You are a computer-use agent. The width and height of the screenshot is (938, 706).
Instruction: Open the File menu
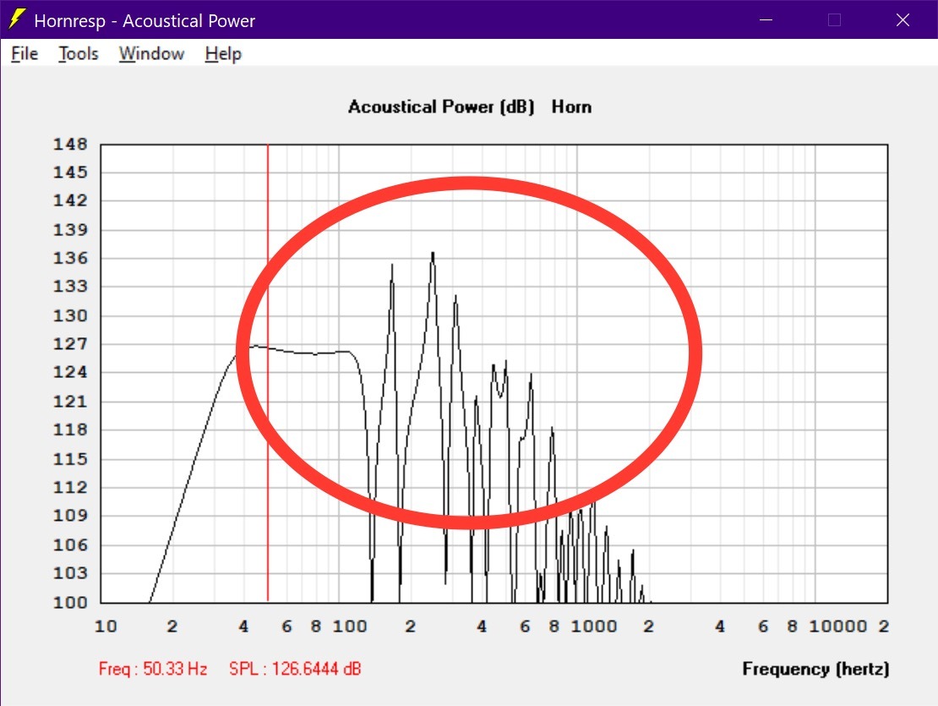(x=25, y=54)
